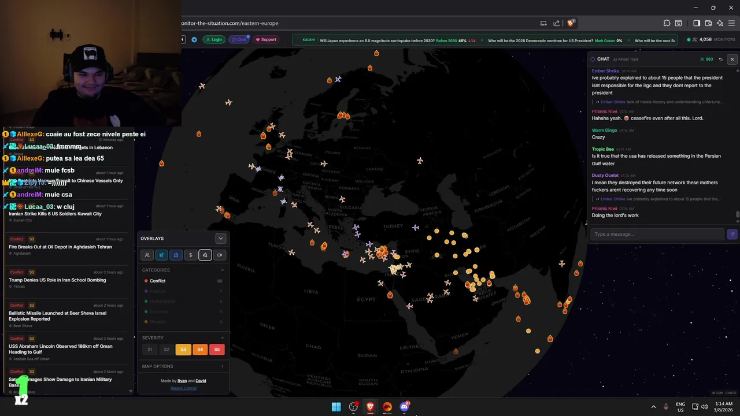Click the Replay tutorial link
The width and height of the screenshot is (740, 416).
(x=183, y=388)
